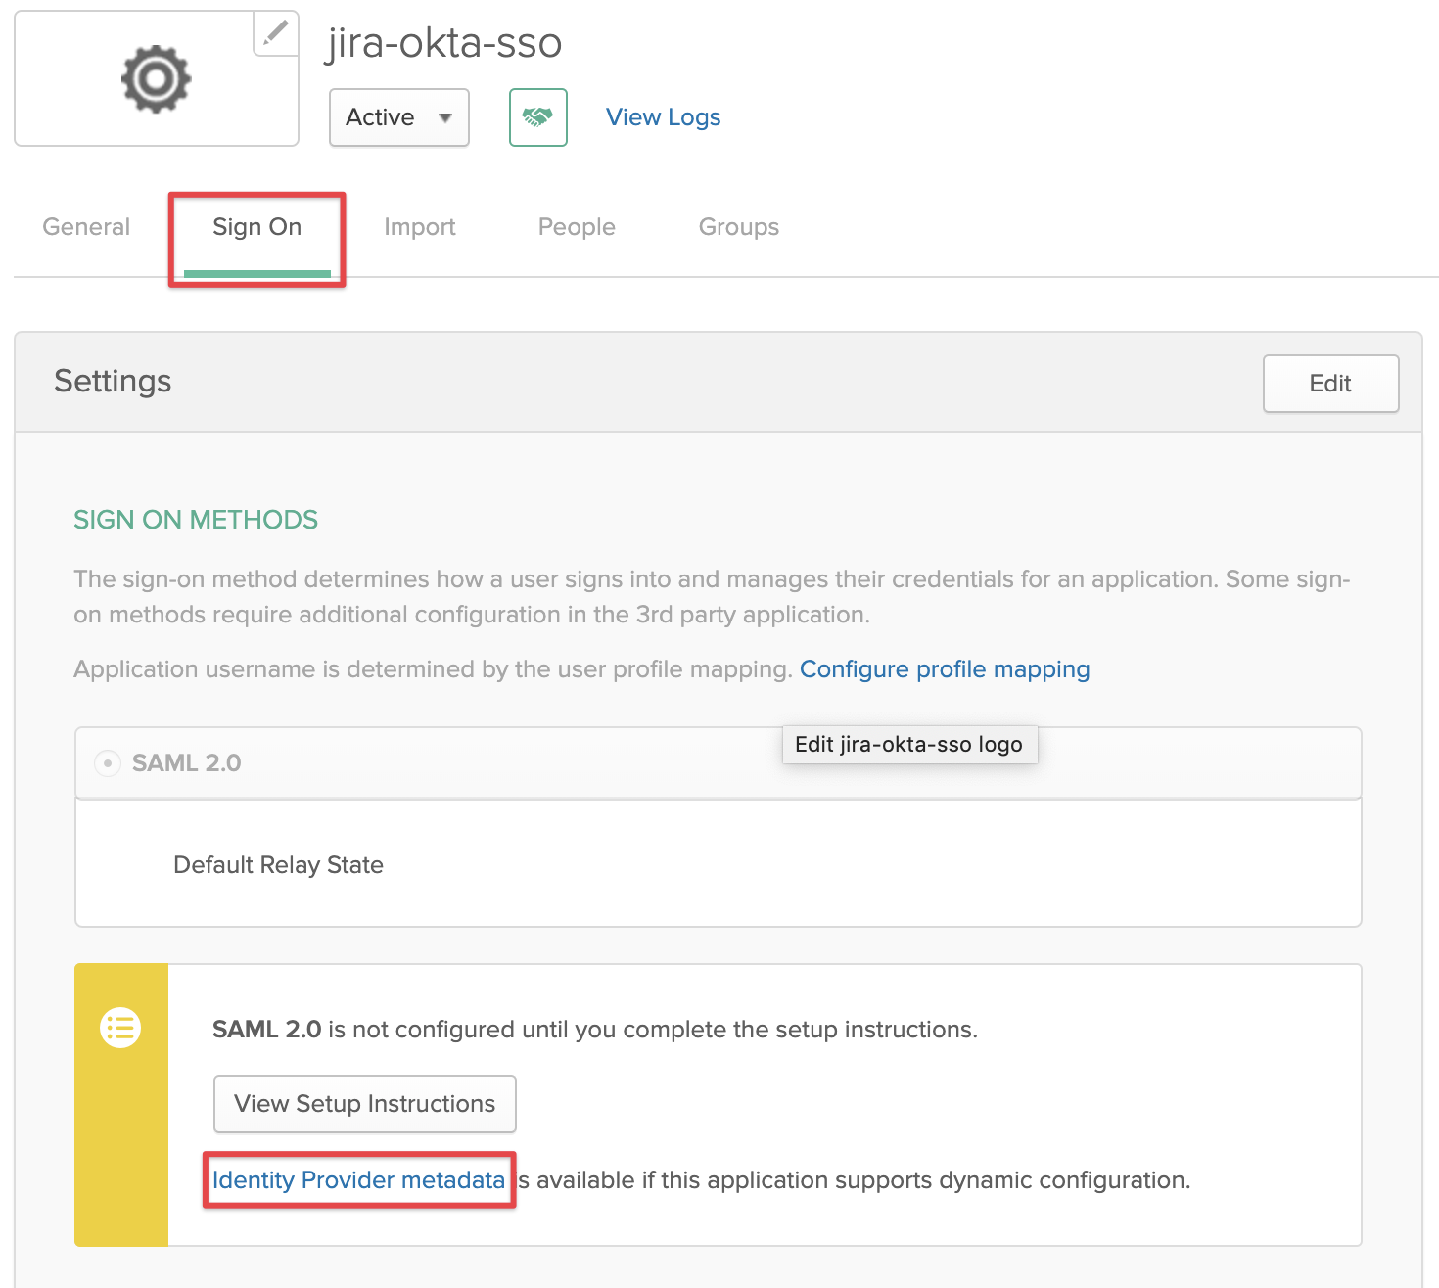This screenshot has height=1288, width=1439.
Task: Select the SAML 2.0 radio button
Action: click(107, 762)
